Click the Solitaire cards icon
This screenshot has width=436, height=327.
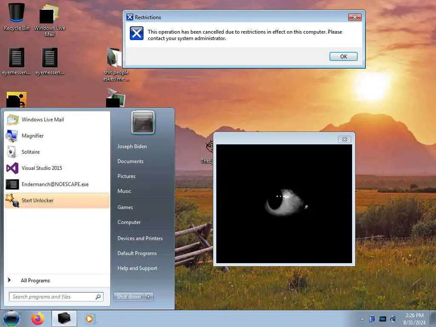12,152
